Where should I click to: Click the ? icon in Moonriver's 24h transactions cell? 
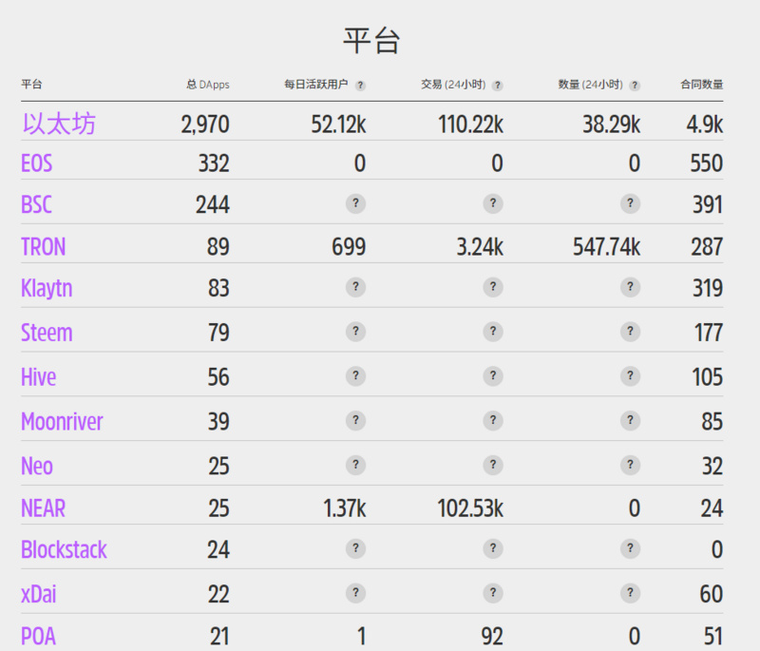(x=493, y=421)
